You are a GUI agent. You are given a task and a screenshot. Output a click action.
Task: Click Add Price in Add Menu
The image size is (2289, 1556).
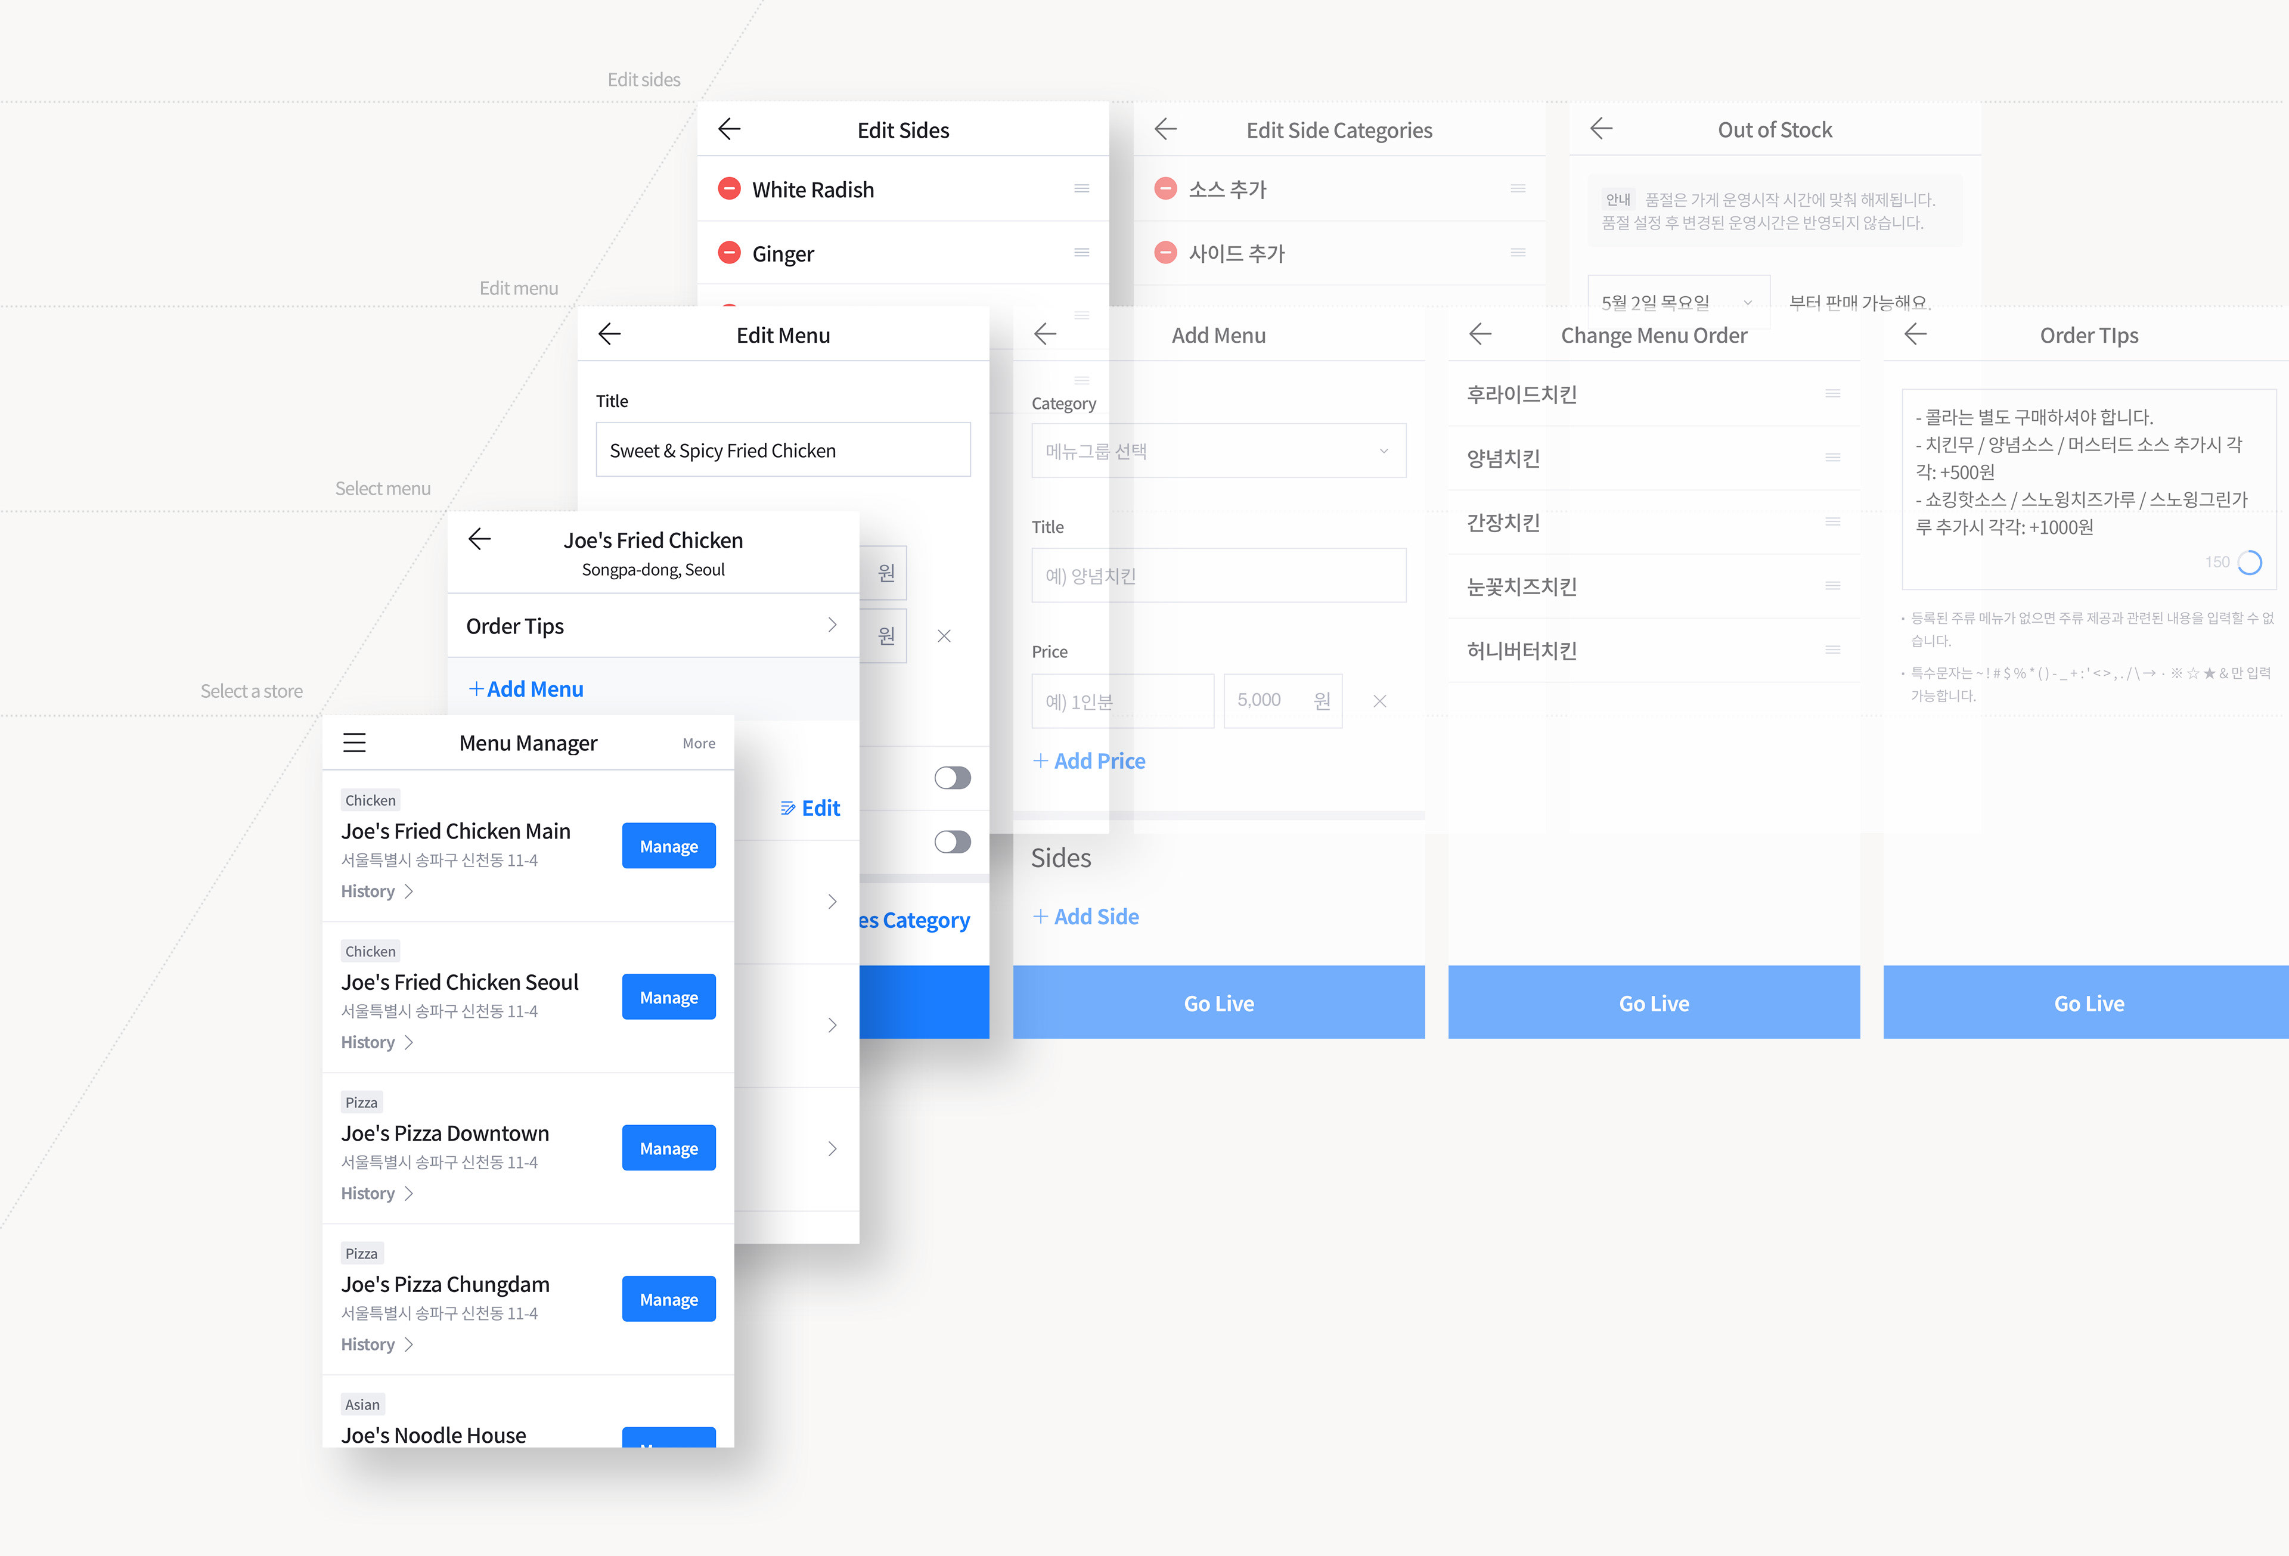point(1089,761)
